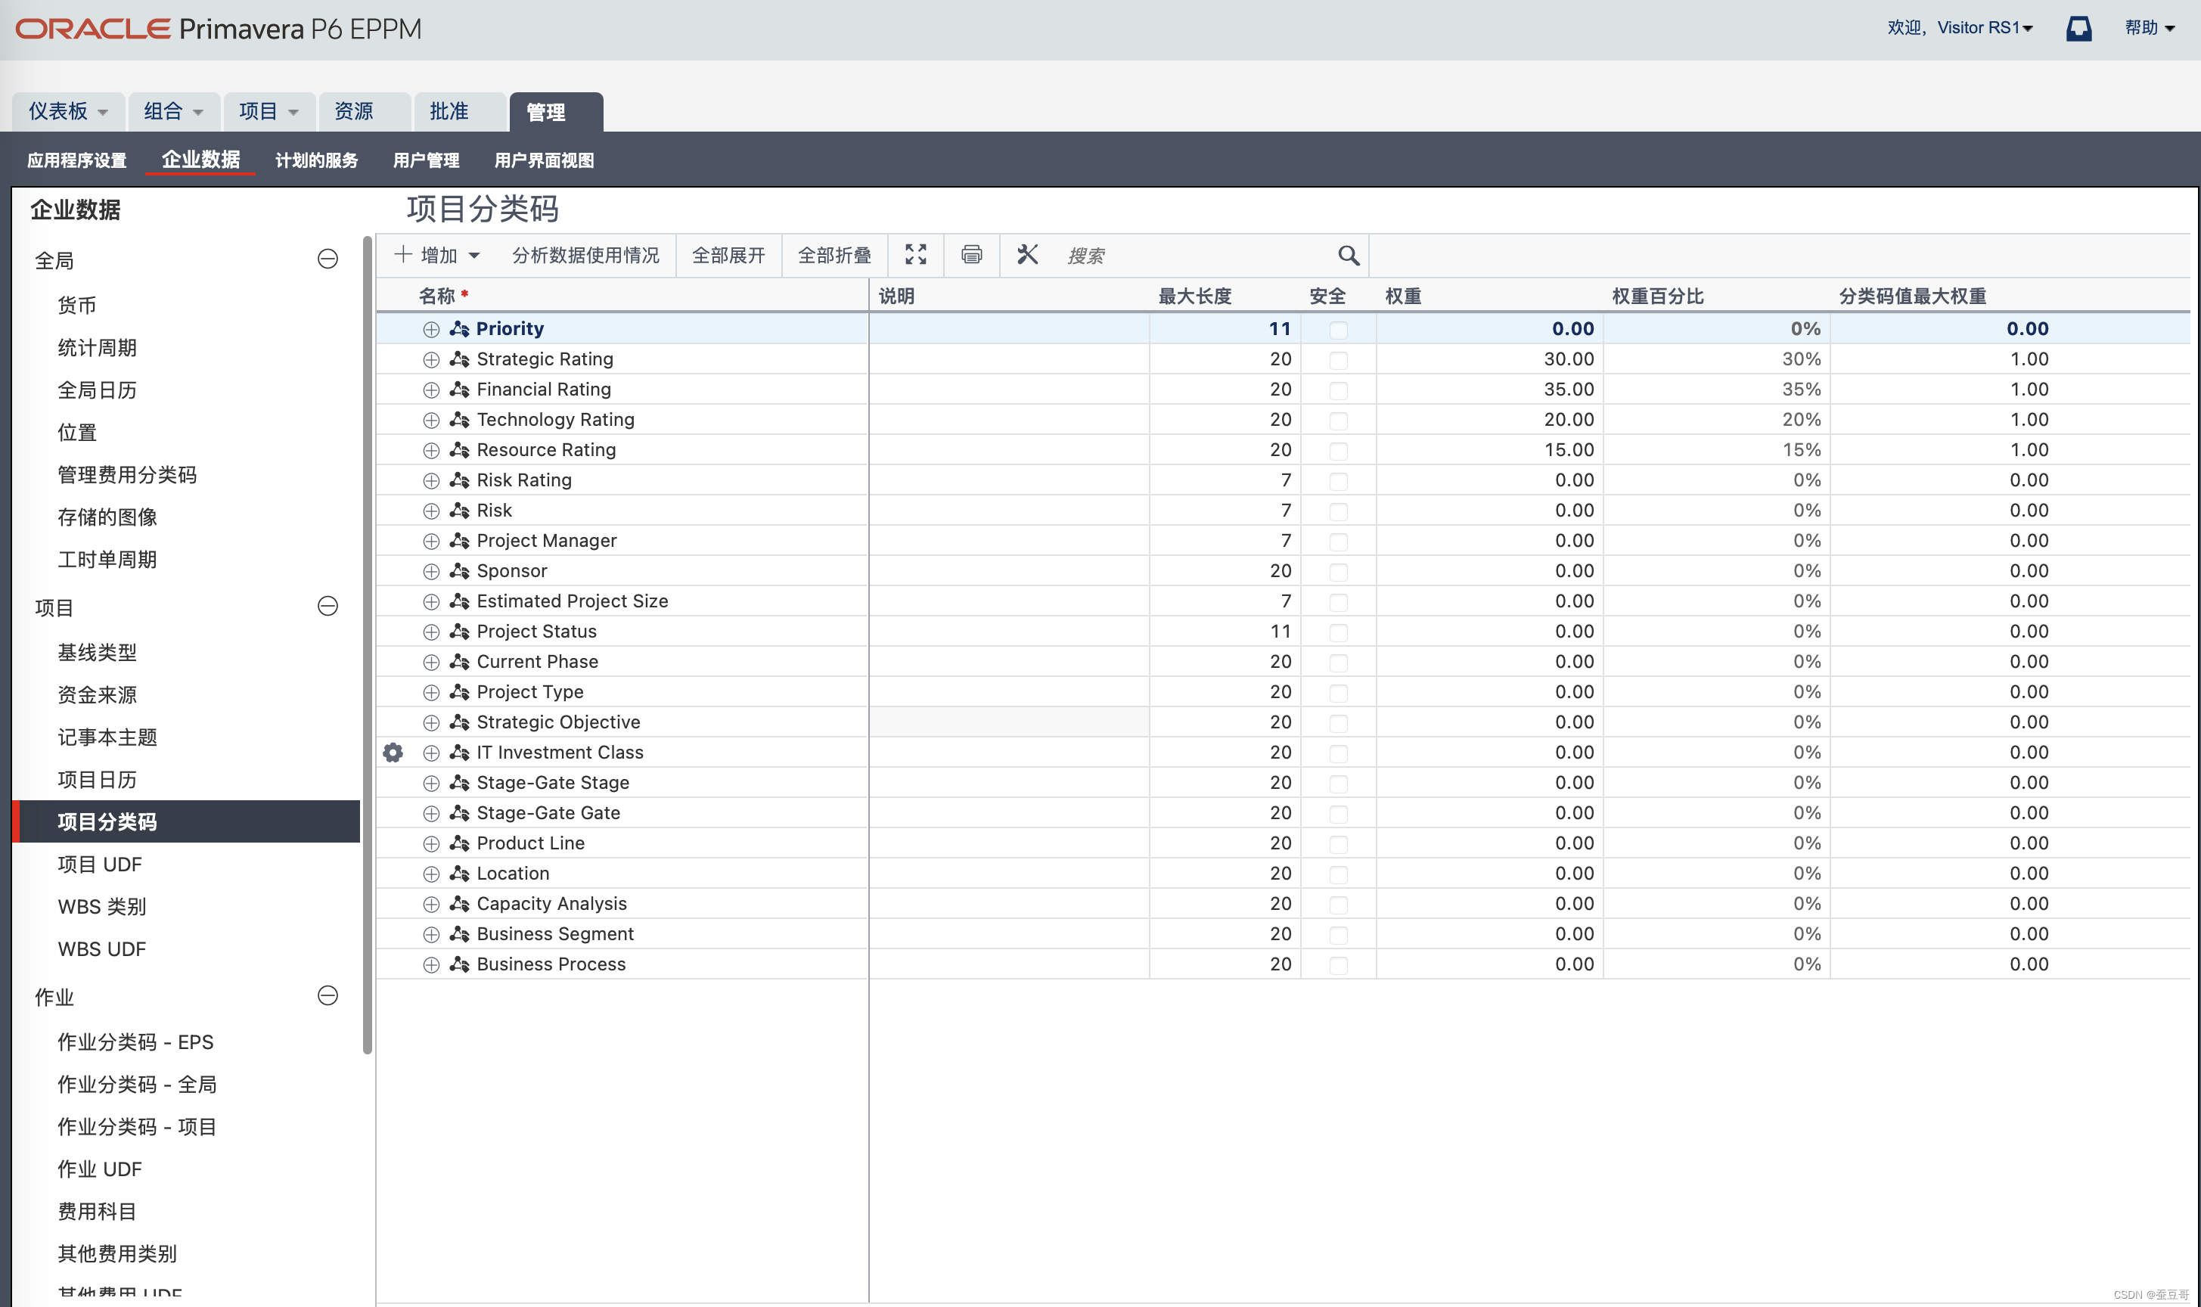Toggle the 安全 checkbox for Stage-Gate Gate

pos(1338,813)
